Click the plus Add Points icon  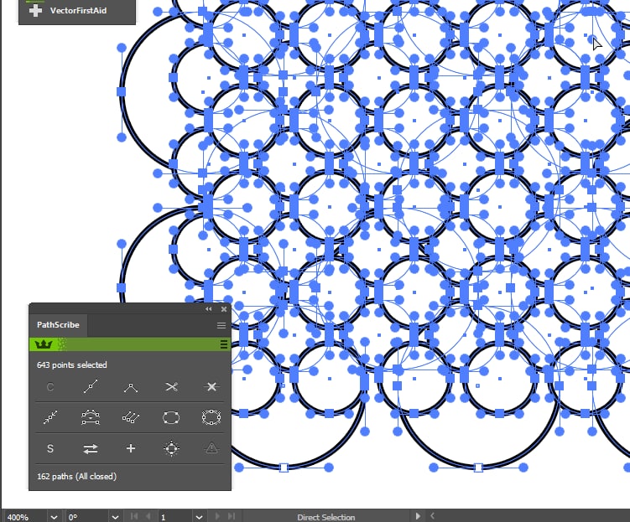point(131,448)
